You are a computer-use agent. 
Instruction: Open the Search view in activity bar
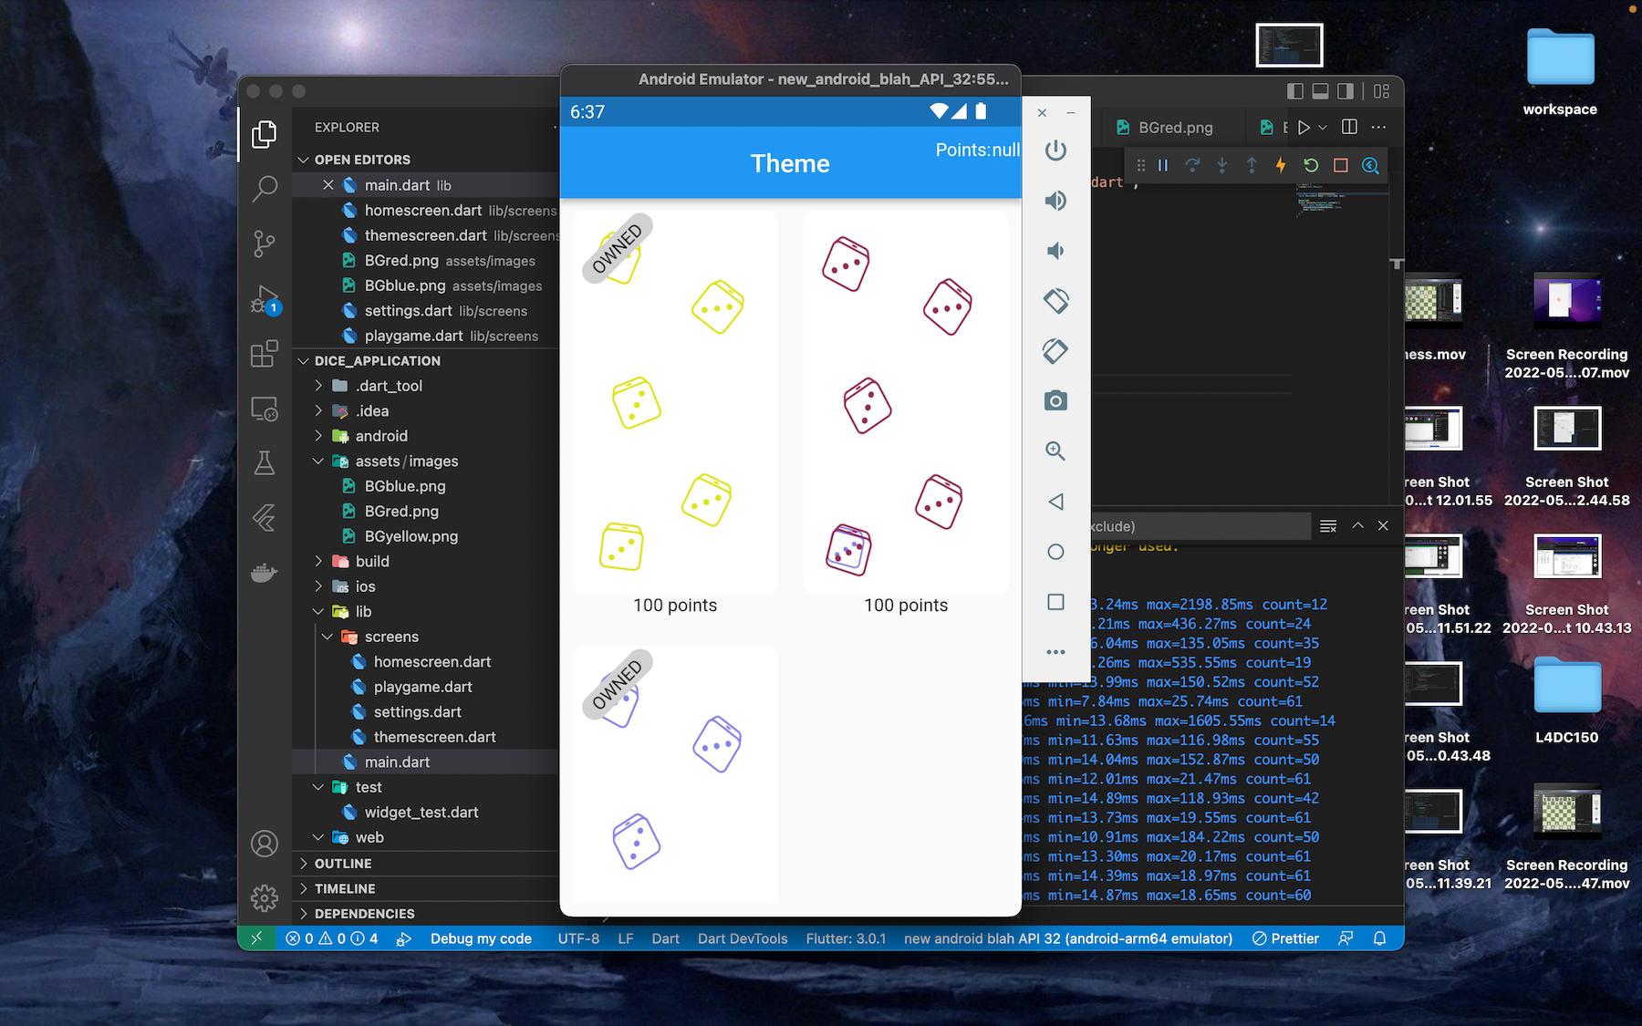pyautogui.click(x=265, y=189)
